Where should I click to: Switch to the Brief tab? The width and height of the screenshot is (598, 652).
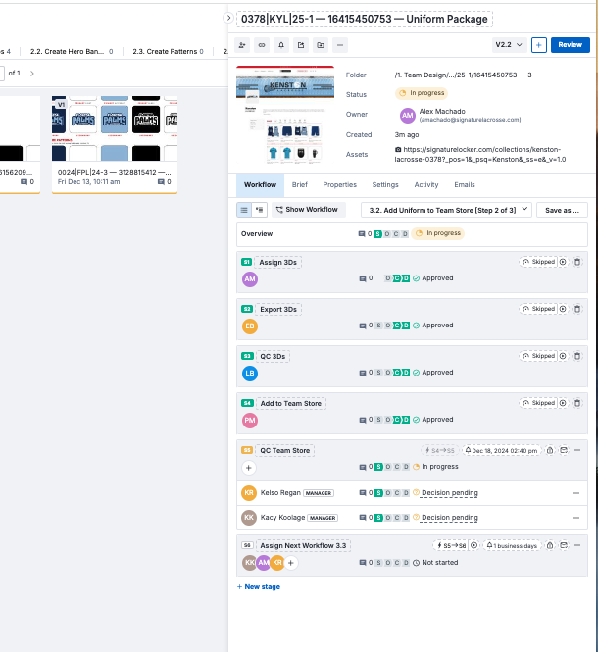point(299,184)
